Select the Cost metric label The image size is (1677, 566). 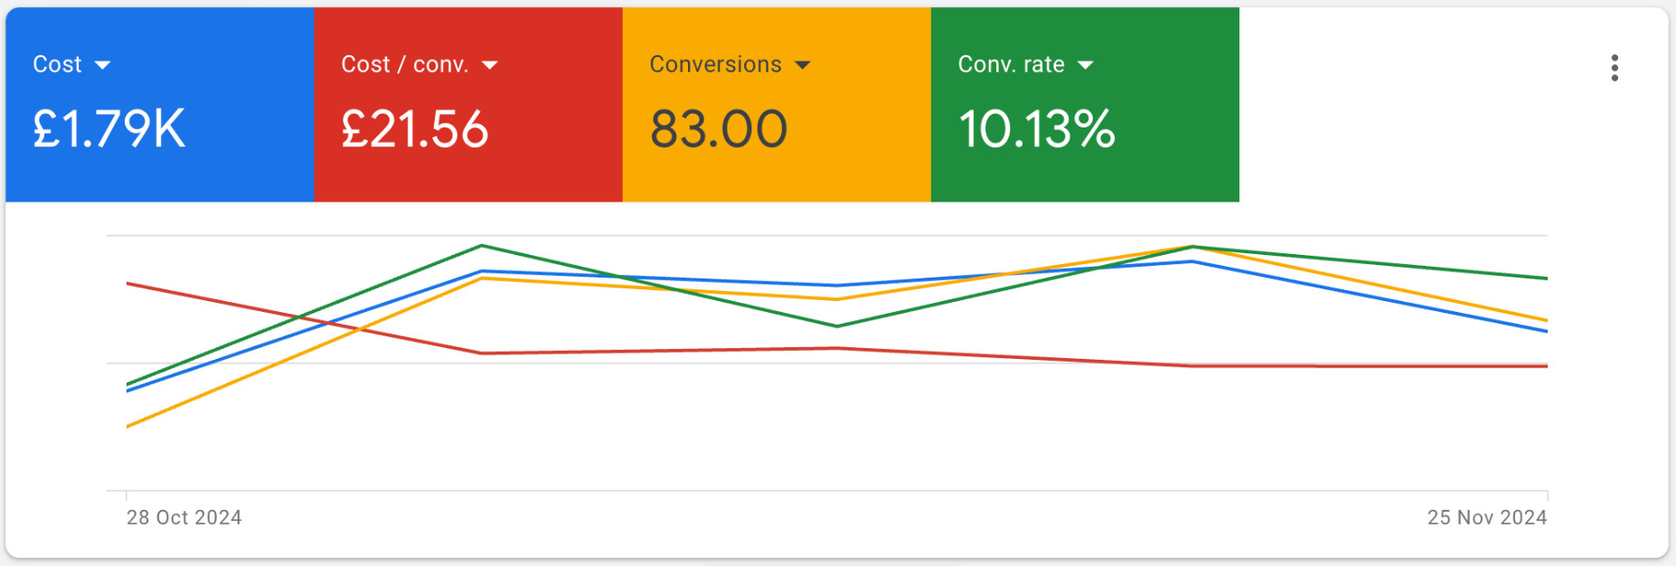point(57,64)
